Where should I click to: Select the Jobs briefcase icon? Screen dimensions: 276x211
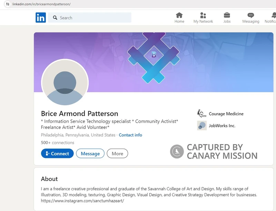227,16
